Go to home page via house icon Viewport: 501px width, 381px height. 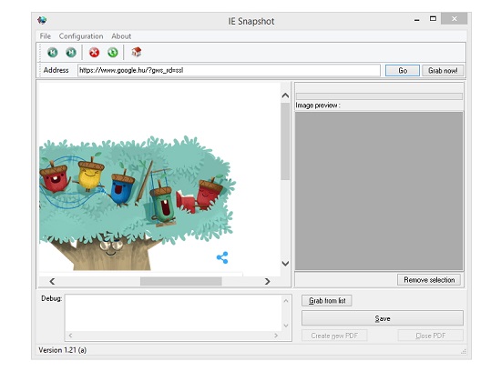(x=137, y=52)
